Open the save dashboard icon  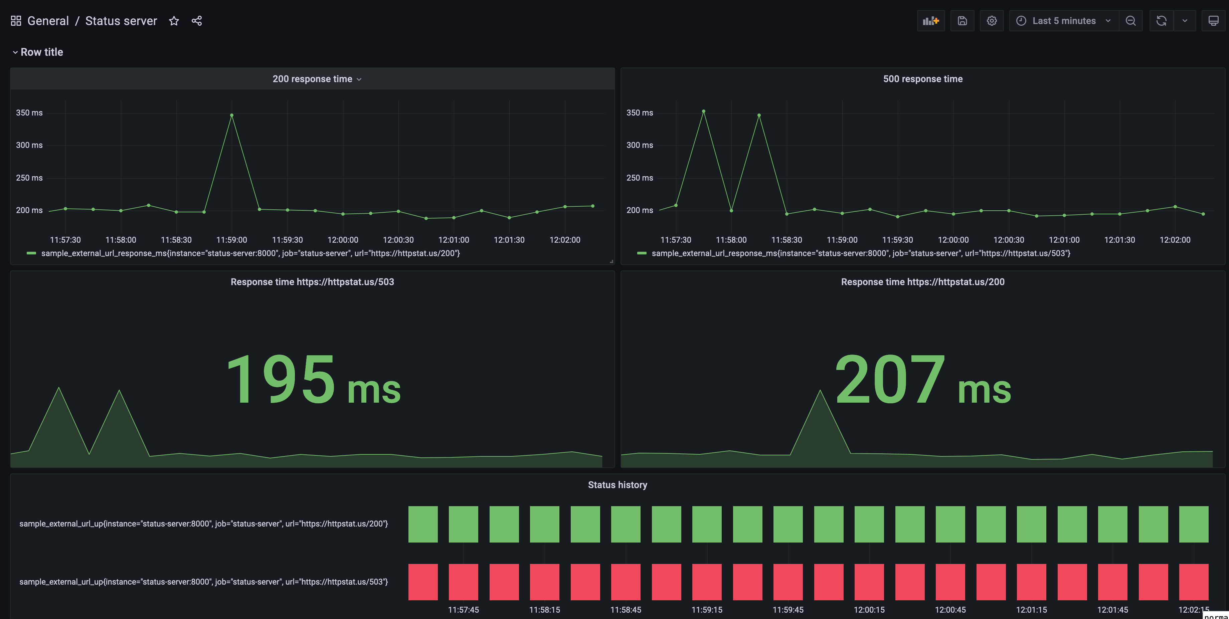tap(961, 20)
